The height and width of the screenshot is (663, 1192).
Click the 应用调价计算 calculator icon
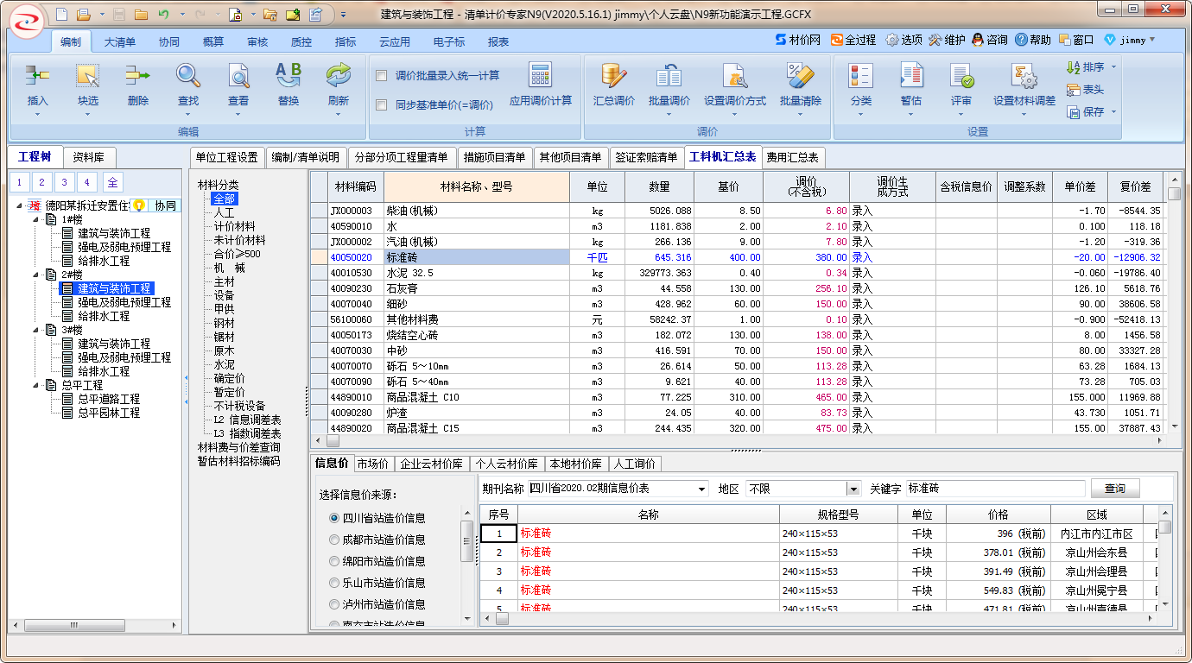tap(541, 76)
